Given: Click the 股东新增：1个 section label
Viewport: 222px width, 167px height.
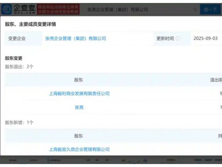Looking at the screenshot, I should point(19,122).
